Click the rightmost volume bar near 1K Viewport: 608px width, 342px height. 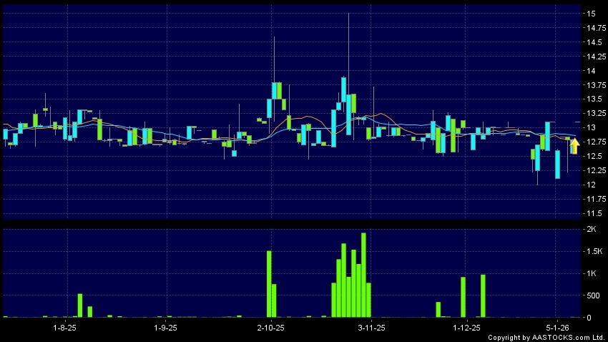tap(483, 295)
